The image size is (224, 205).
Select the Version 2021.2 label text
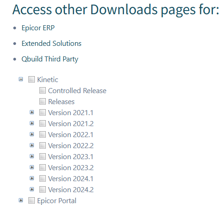tap(71, 124)
